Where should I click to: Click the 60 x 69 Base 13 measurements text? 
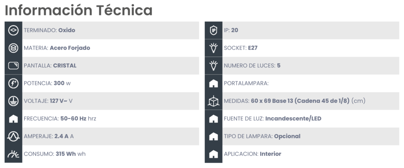pyautogui.click(x=272, y=101)
